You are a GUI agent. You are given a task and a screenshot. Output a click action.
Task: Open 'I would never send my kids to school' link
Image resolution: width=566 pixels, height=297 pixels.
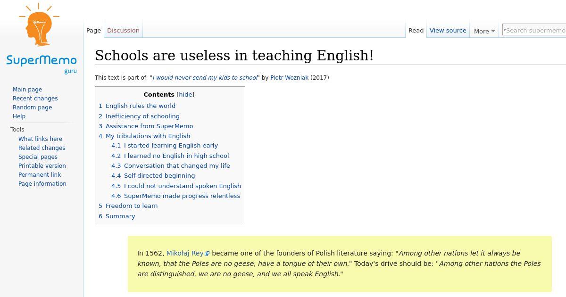pyautogui.click(x=205, y=78)
